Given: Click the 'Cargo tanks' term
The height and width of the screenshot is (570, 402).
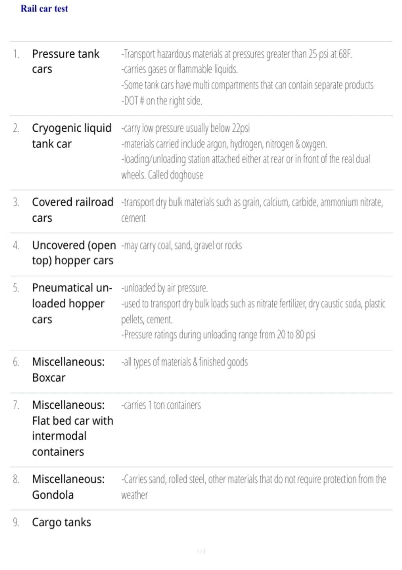Looking at the screenshot, I should (x=62, y=522).
